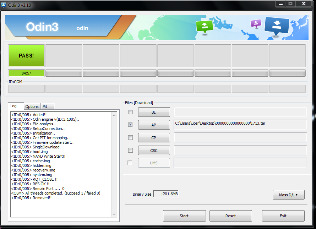Screen dimensions: 316x229
Task: Click the Start button
Action: [184, 216]
